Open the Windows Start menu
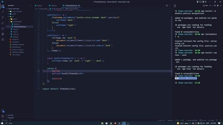This screenshot has height=125, width=223. tap(2, 123)
